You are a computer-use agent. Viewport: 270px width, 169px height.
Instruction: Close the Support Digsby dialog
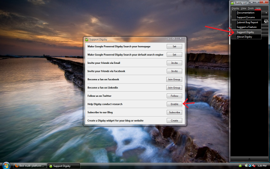181,38
